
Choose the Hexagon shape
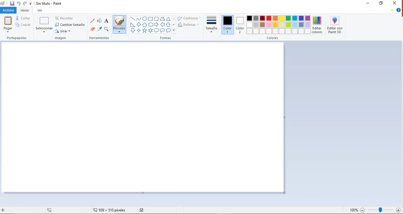point(151,25)
